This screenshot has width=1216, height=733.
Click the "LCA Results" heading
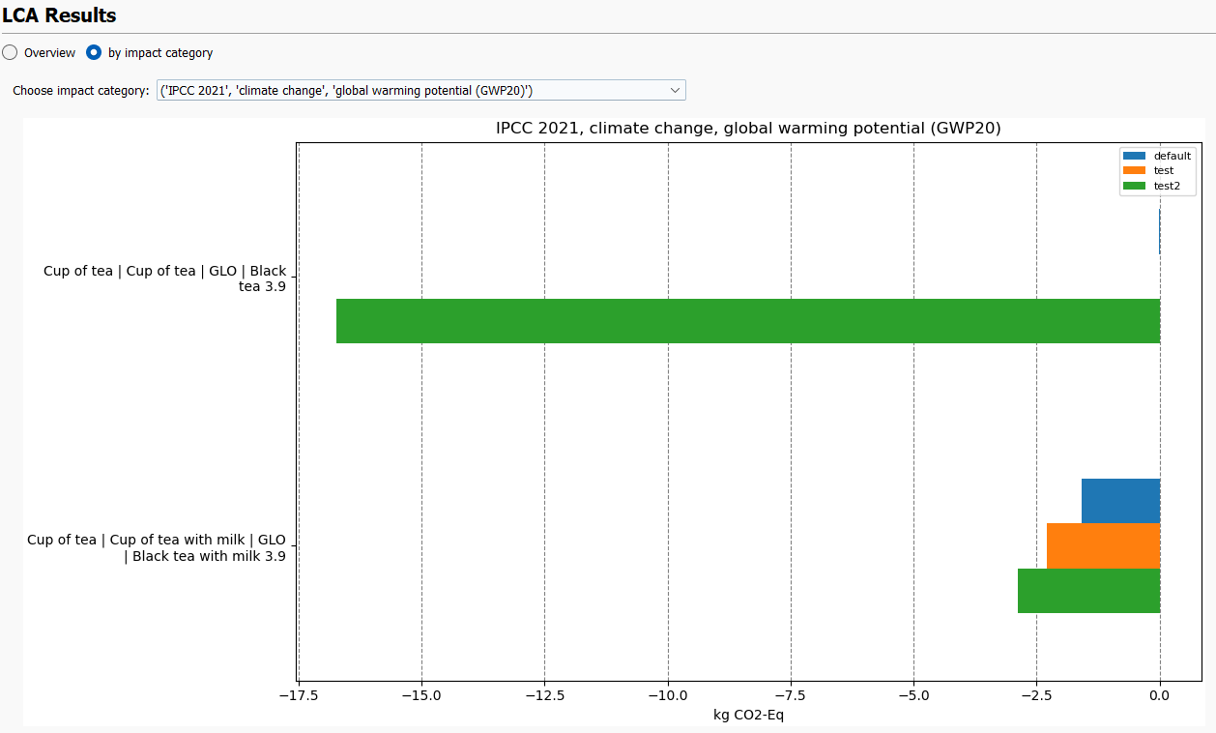[61, 15]
